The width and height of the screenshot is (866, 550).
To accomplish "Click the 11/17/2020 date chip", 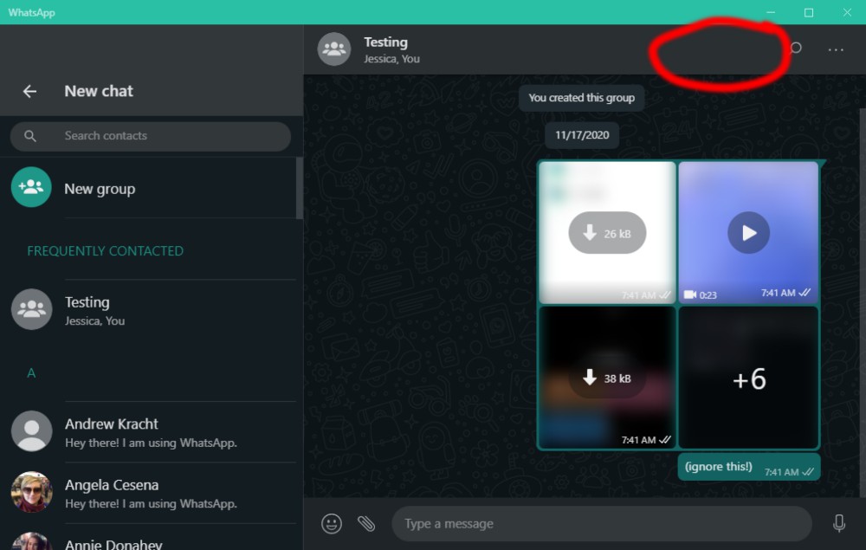I will [x=582, y=135].
